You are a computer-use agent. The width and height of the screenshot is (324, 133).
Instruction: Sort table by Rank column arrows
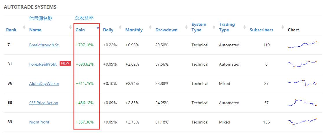(24, 27)
